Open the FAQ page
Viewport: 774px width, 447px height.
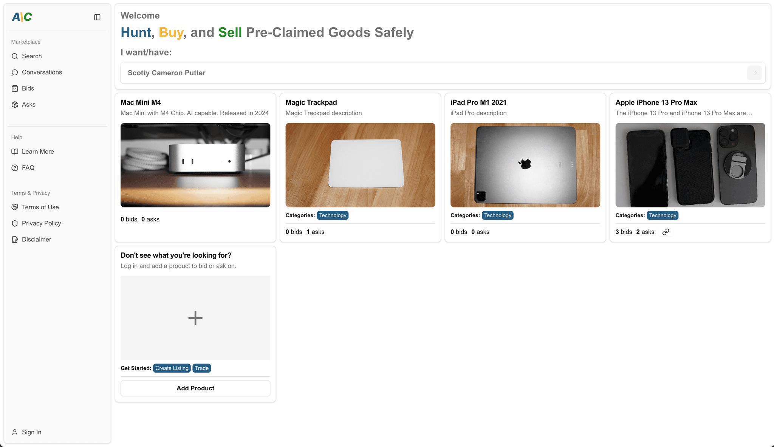[28, 168]
